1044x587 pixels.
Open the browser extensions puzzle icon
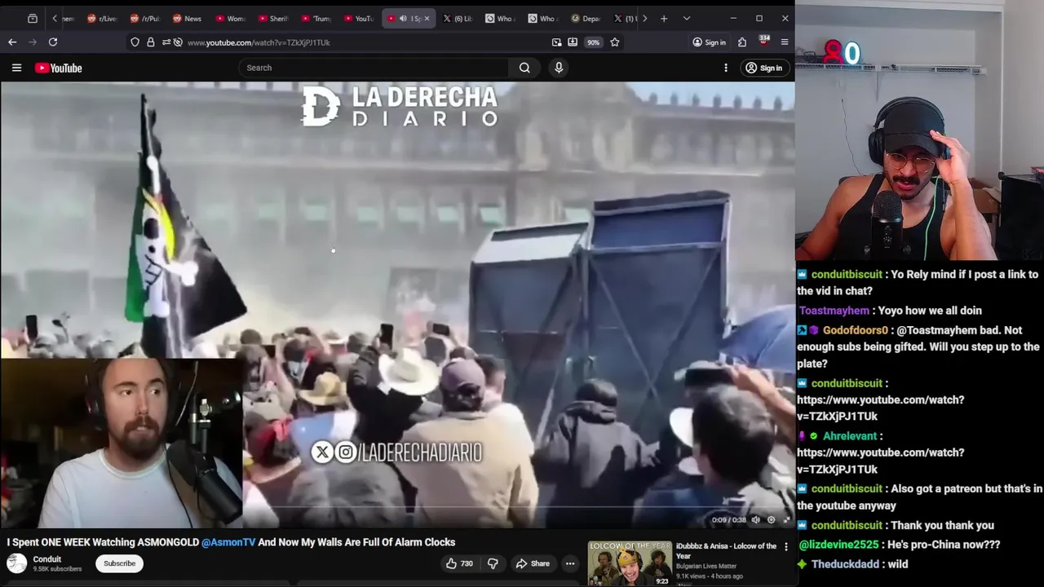pos(742,42)
